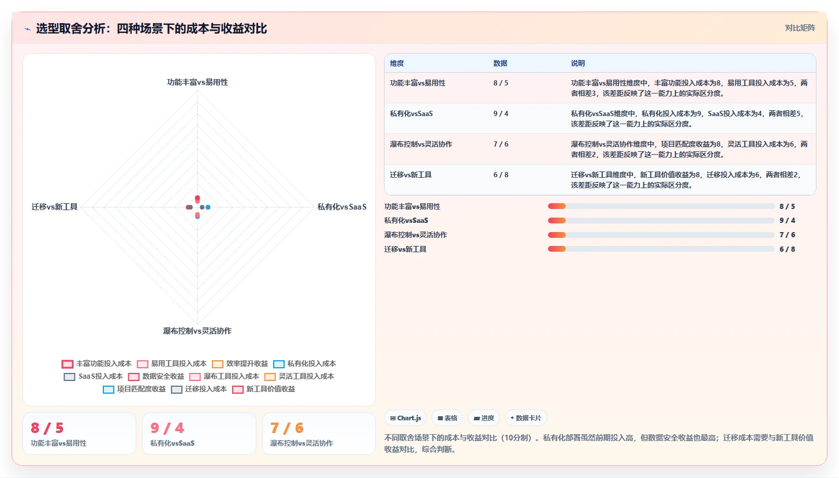Click the Chart.js tag chip
Screen dimensions: 839x478
pos(405,418)
